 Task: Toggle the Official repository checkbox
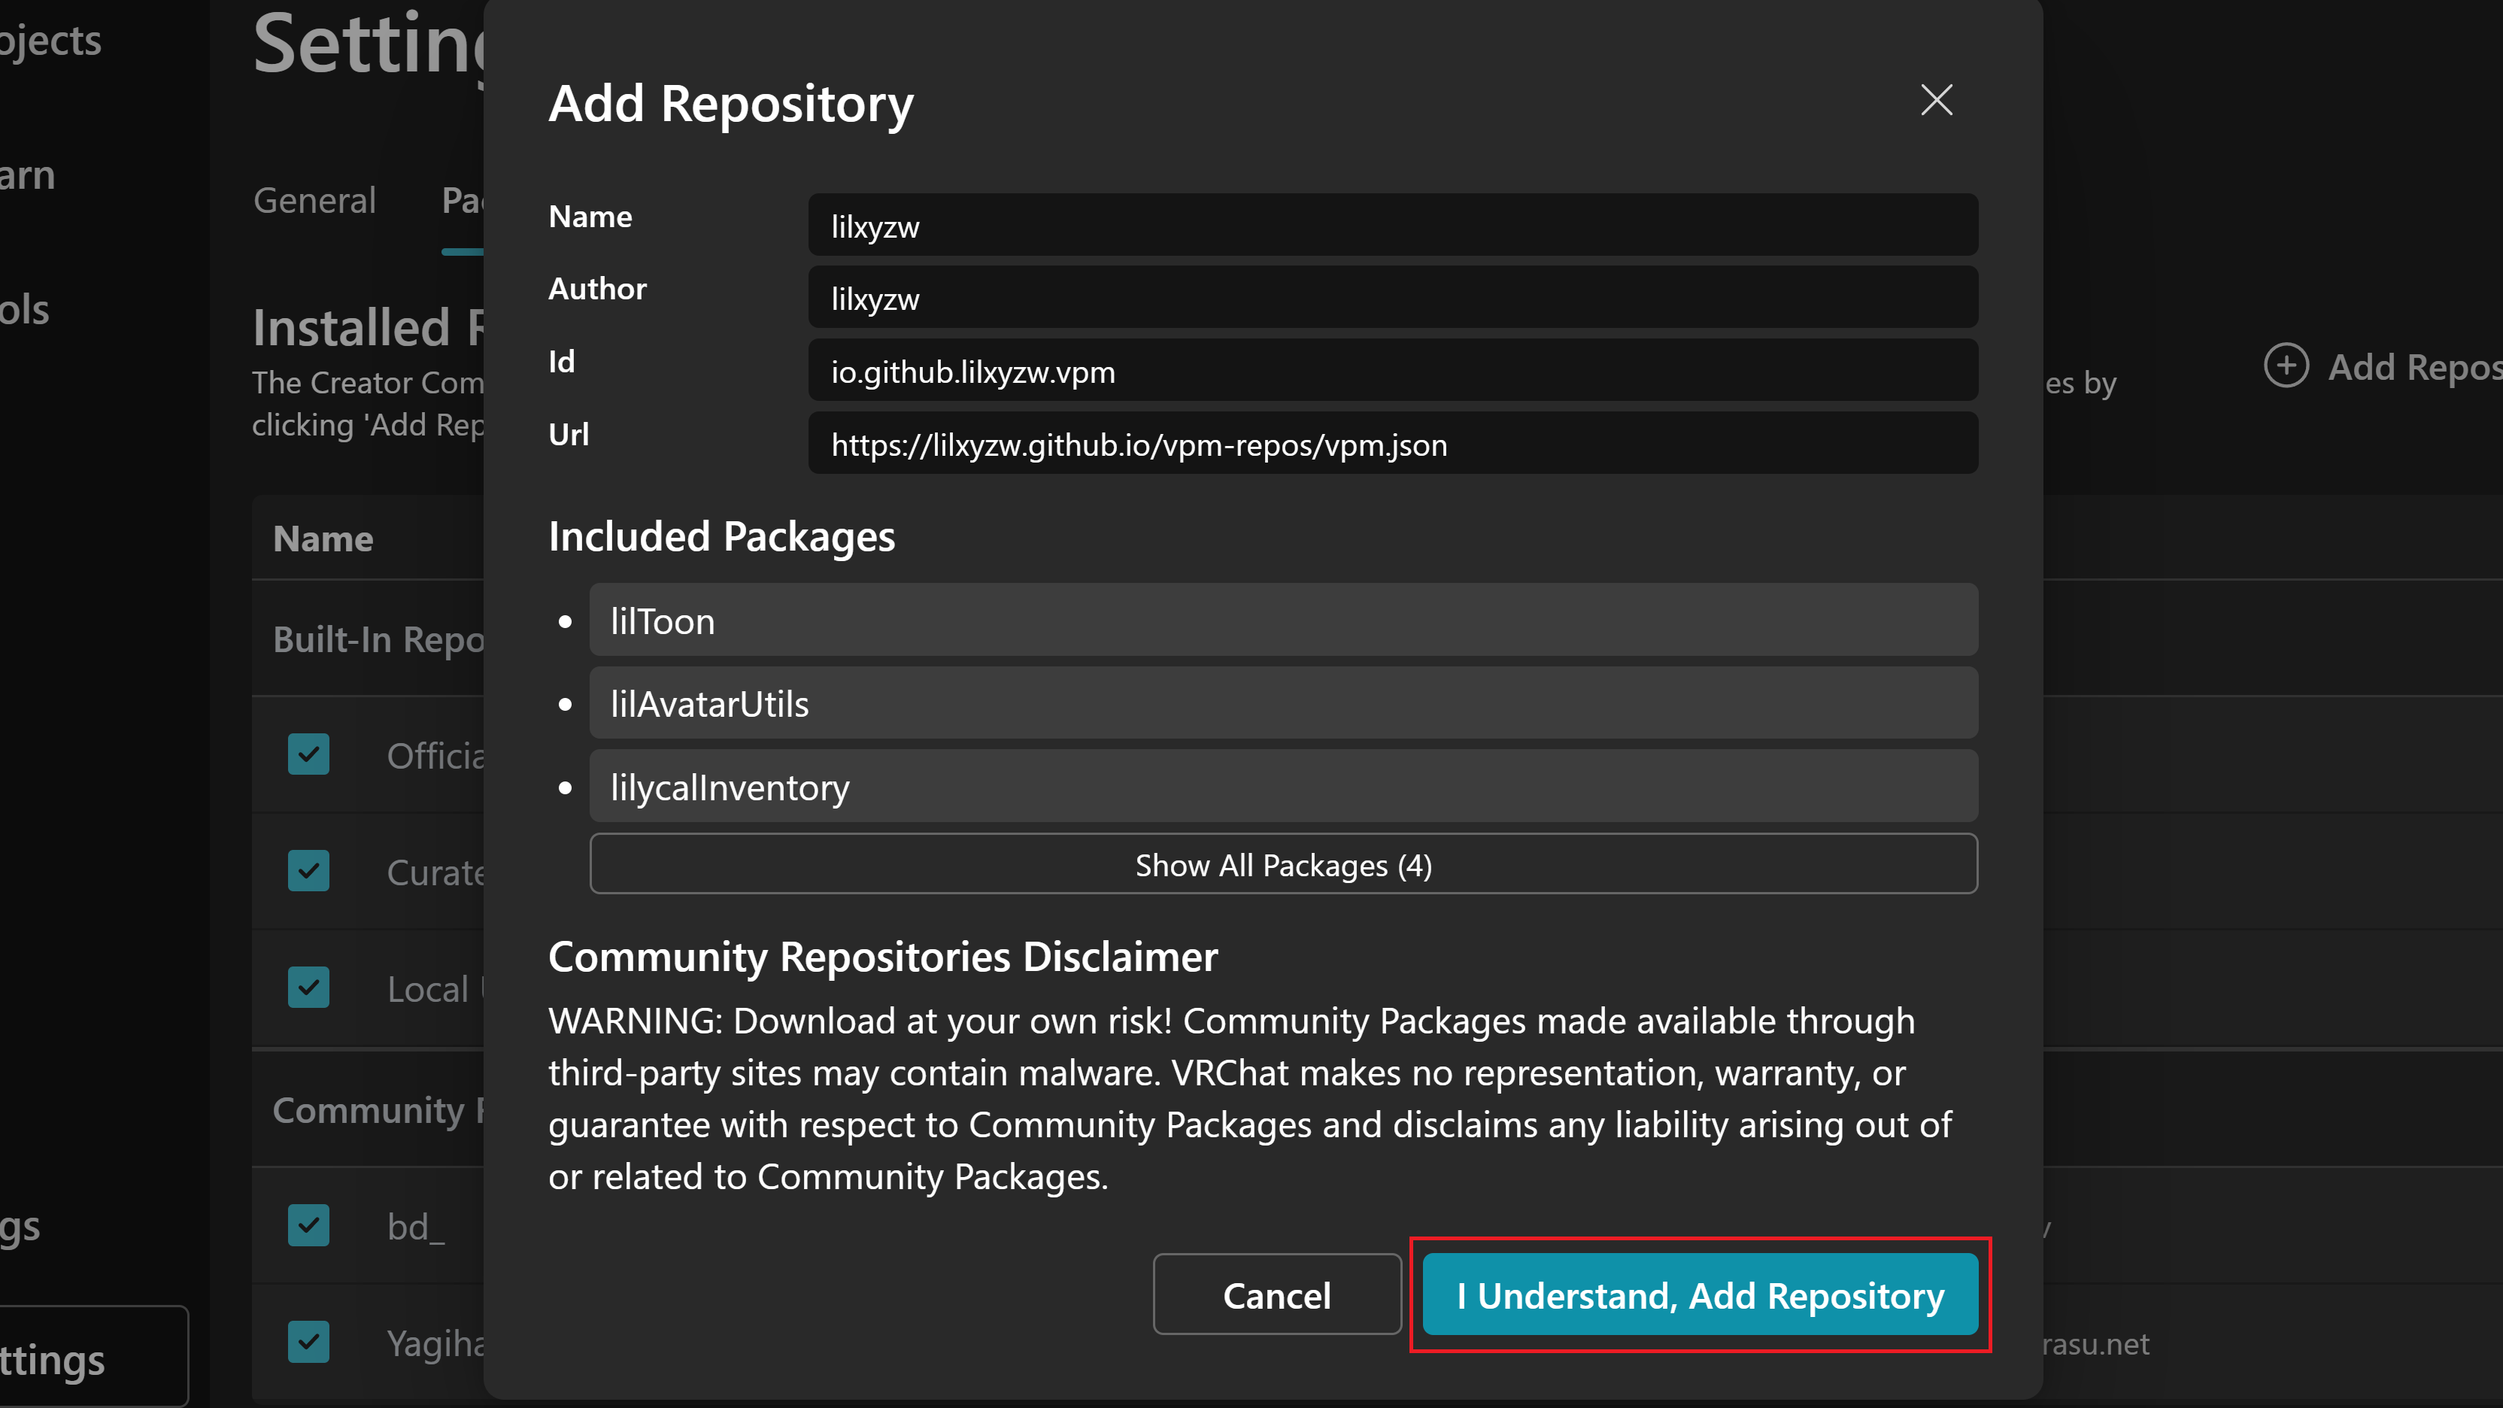[x=308, y=755]
